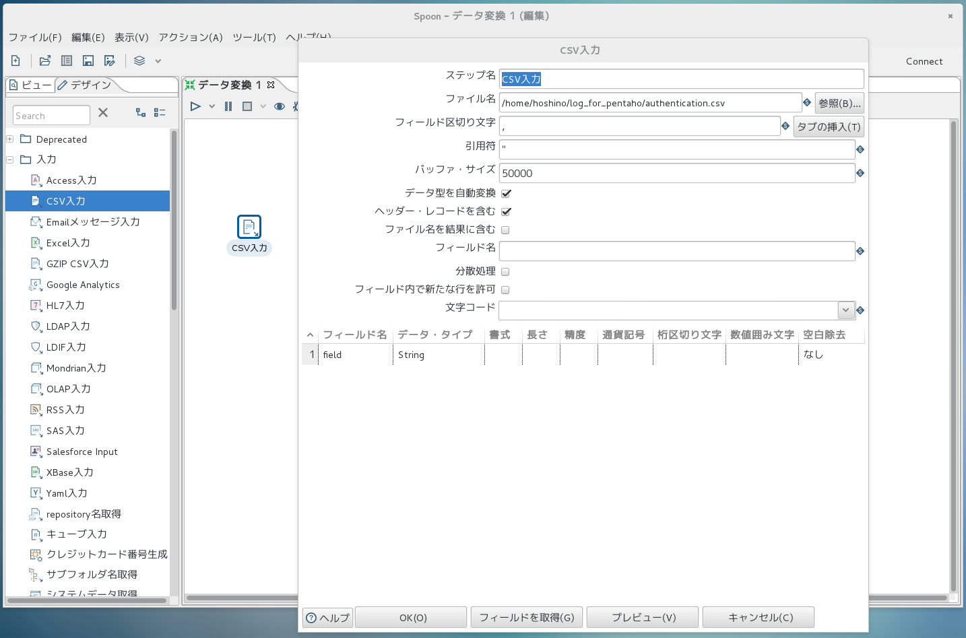The width and height of the screenshot is (966, 638).
Task: Click the variable icon next to バッファ・サイズ
Action: click(860, 173)
